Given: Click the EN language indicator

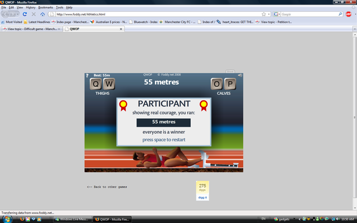Looking at the screenshot, I should point(263,219).
